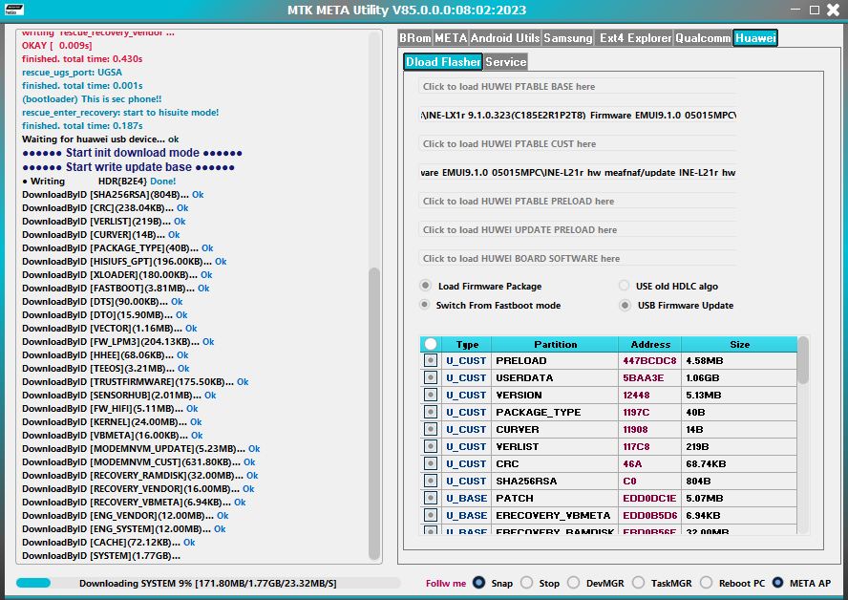The height and width of the screenshot is (600, 848).
Task: Select the DevMGR radio button
Action: click(574, 583)
